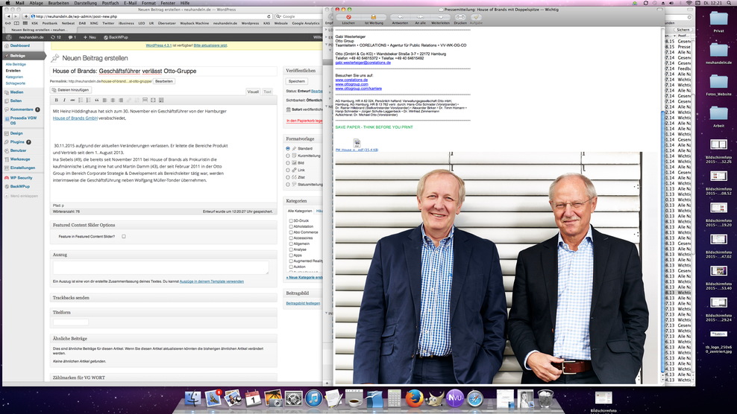Apply strikethrough in the post editor toolbar

72,100
